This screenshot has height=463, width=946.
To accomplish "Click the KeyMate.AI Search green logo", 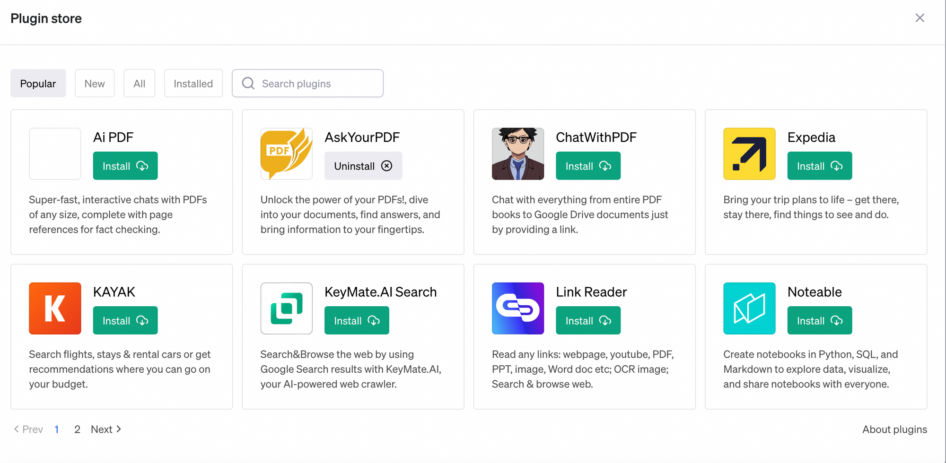I will pos(286,309).
